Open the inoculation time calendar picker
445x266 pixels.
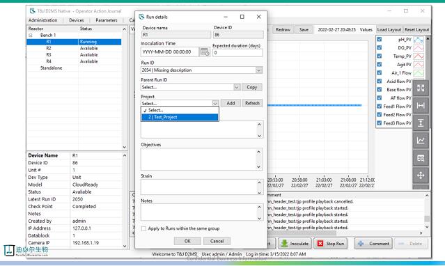[x=205, y=52]
